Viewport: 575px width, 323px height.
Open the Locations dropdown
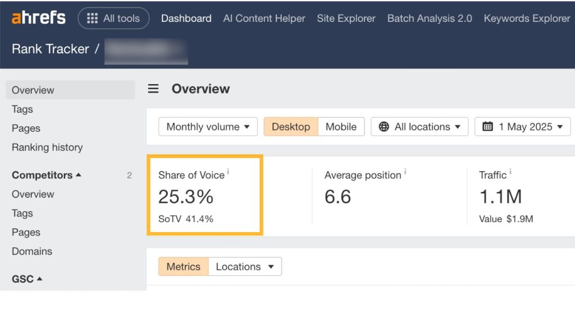pyautogui.click(x=245, y=266)
